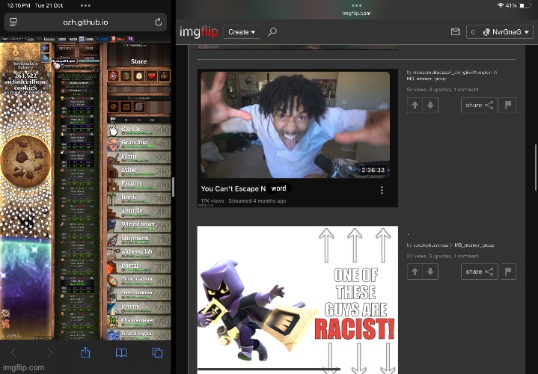538x374 pixels.
Task: Upvote the second meme post
Action: [x=414, y=272]
